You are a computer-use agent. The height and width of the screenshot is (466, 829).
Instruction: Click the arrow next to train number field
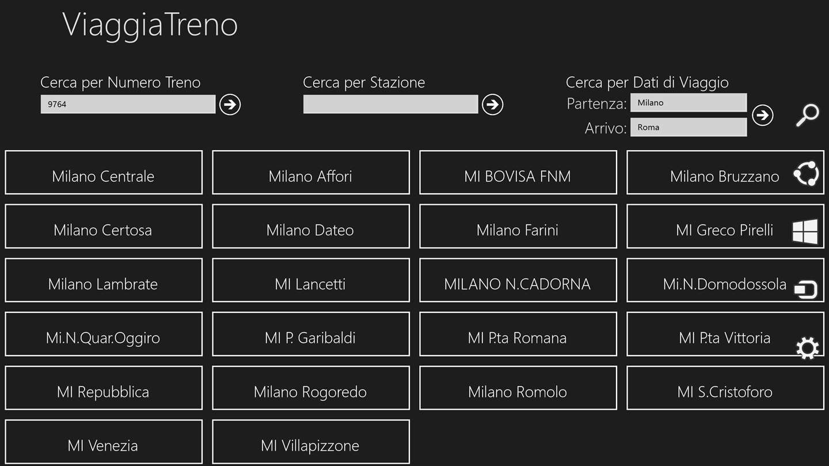tap(230, 105)
